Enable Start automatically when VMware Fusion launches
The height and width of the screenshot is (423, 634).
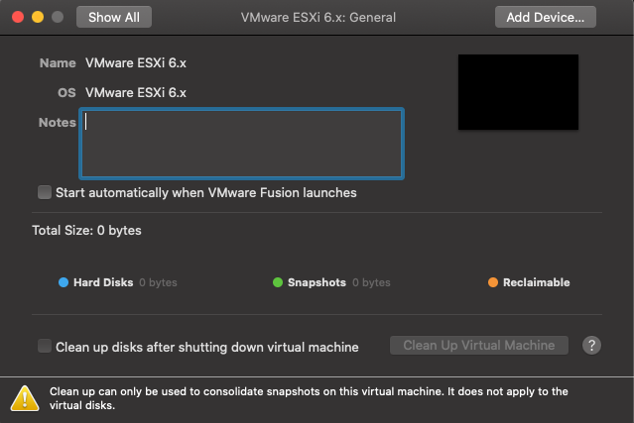[x=45, y=192]
